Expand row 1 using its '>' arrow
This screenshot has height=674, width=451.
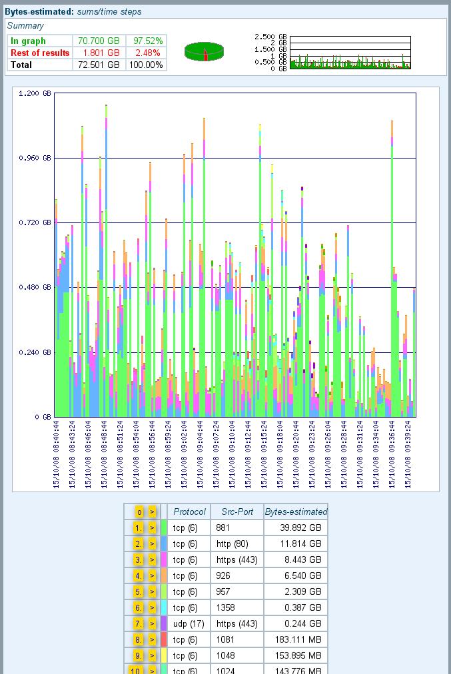click(x=152, y=528)
